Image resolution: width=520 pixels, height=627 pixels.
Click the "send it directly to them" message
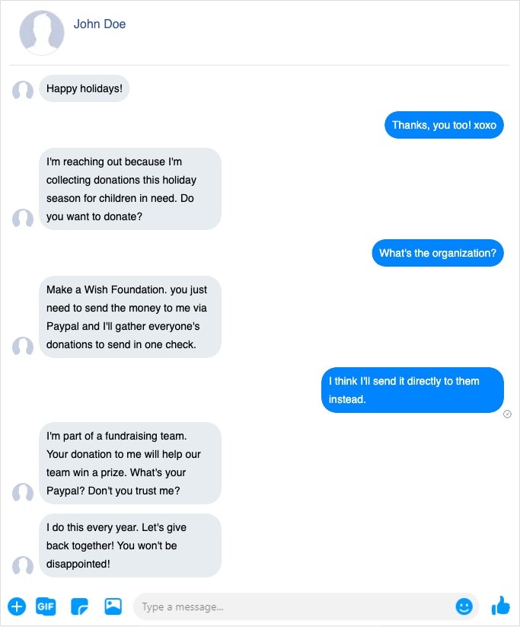coord(412,390)
